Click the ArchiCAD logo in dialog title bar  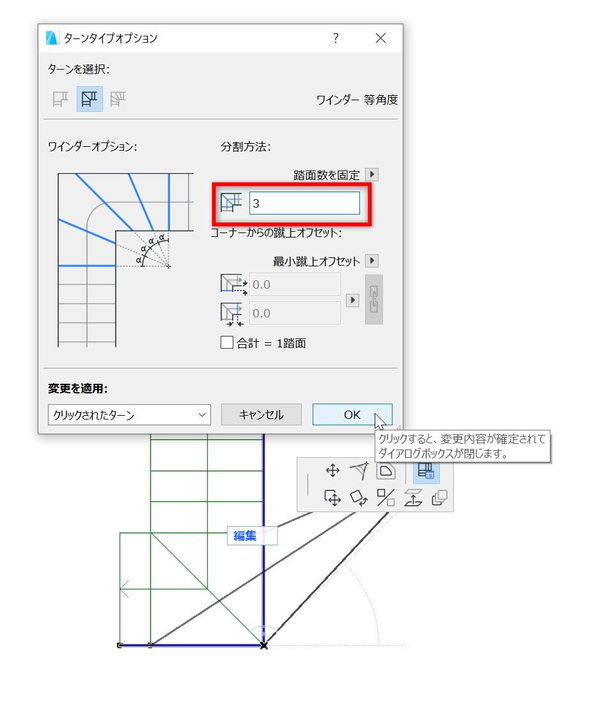52,38
